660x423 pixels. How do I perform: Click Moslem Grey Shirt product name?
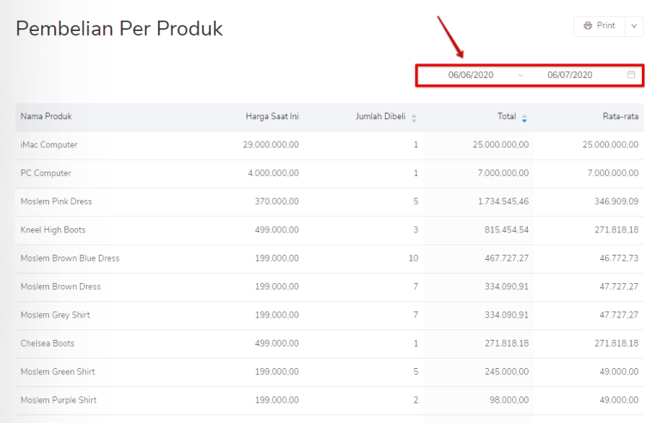click(55, 315)
